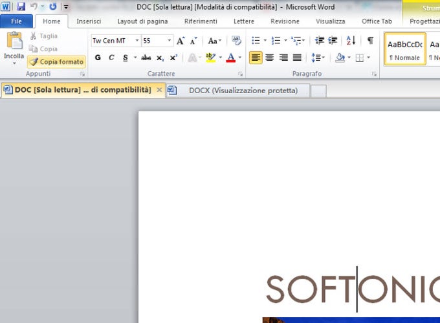The width and height of the screenshot is (440, 323).
Task: Toggle strikethrough abc formatting
Action: click(146, 58)
